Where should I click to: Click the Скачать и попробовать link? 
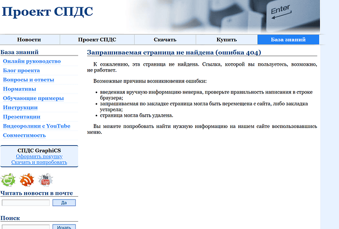coord(39,162)
